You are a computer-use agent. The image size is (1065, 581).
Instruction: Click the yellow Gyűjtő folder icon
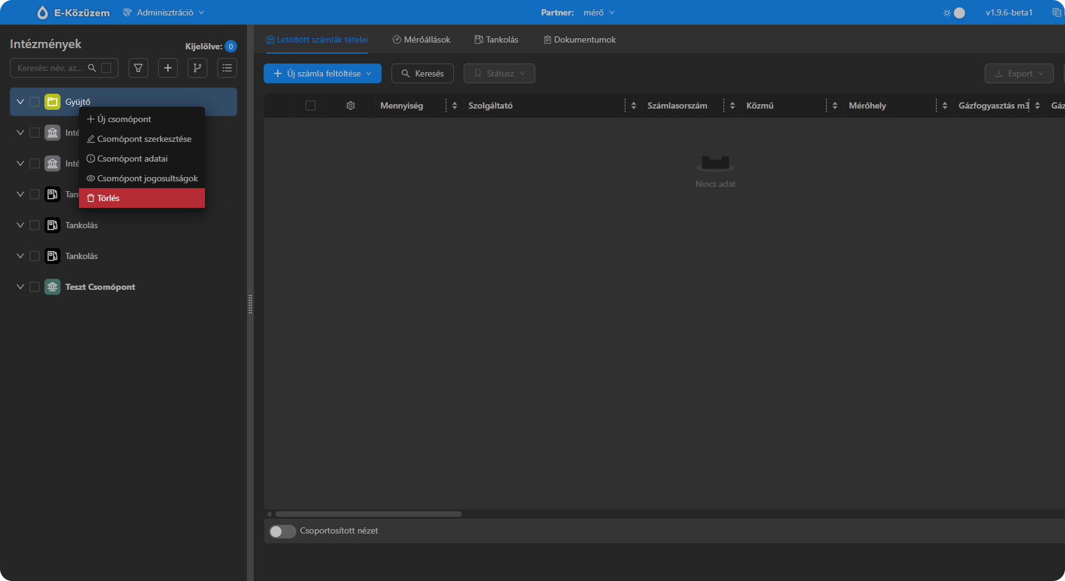click(52, 102)
